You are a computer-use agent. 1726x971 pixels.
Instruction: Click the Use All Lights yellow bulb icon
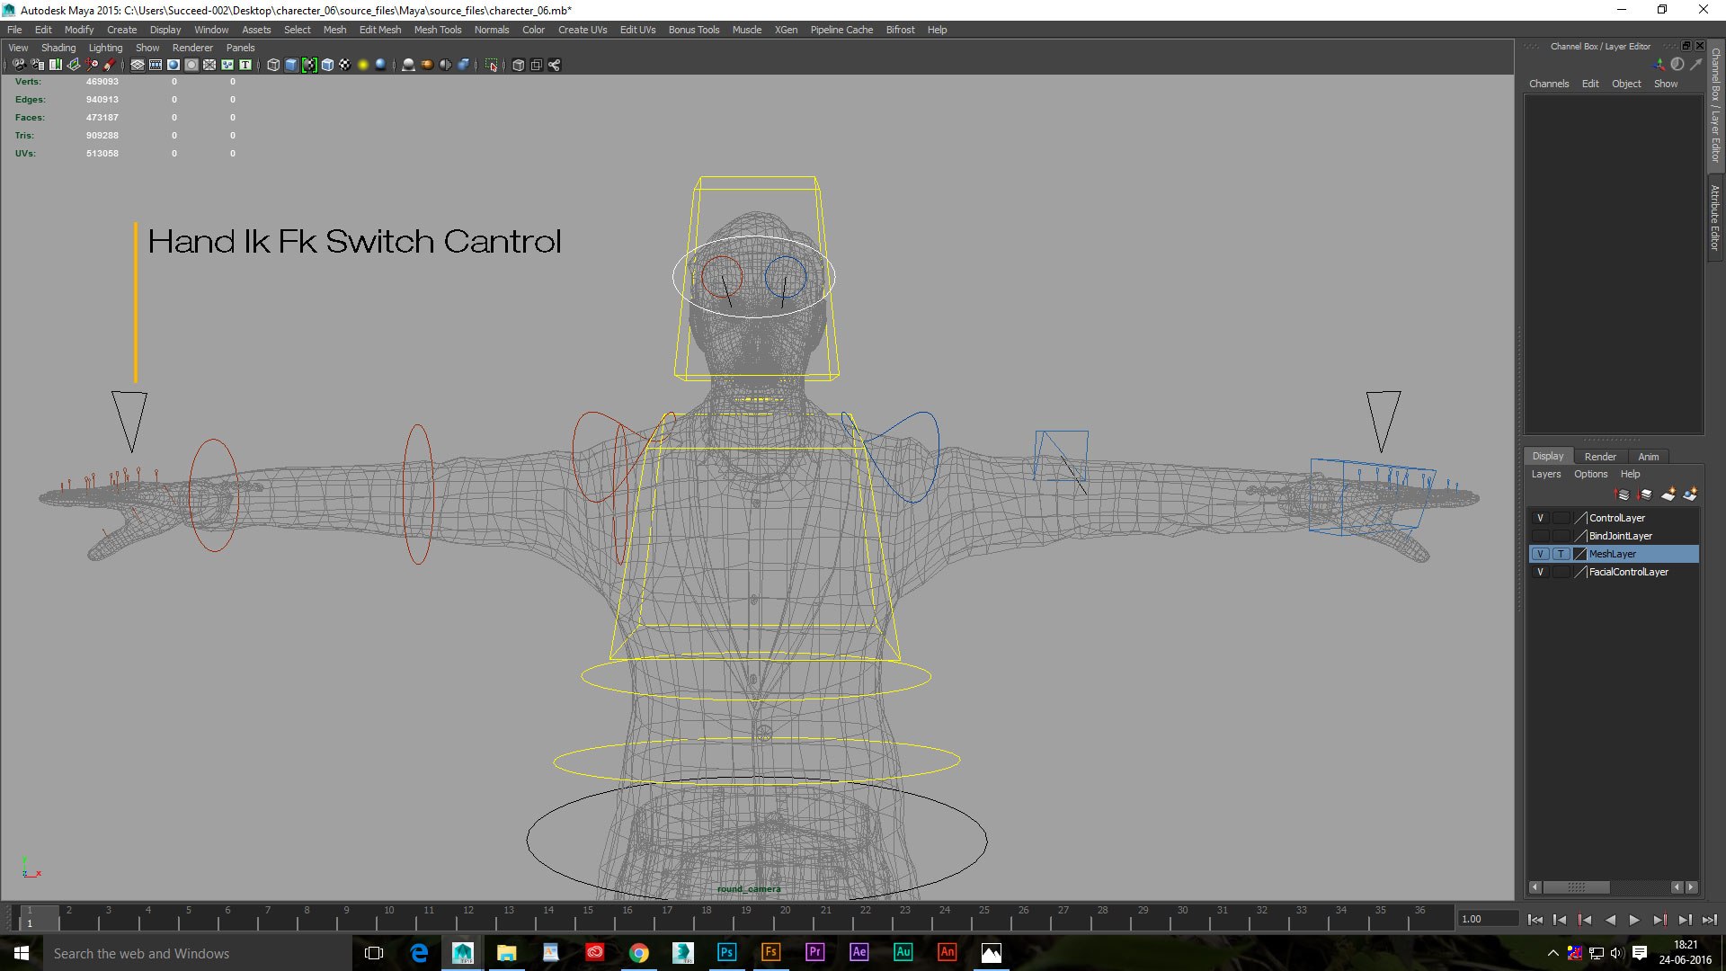pos(363,65)
